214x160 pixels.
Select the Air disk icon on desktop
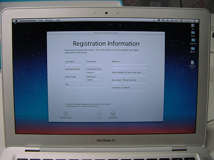pos(193,26)
